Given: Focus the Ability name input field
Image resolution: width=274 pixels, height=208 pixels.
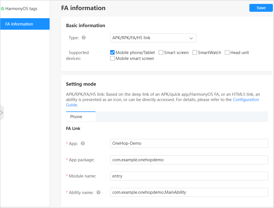Looking at the screenshot, I should pos(189,192).
